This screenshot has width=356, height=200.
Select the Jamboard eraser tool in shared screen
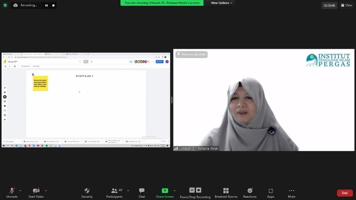click(5, 92)
